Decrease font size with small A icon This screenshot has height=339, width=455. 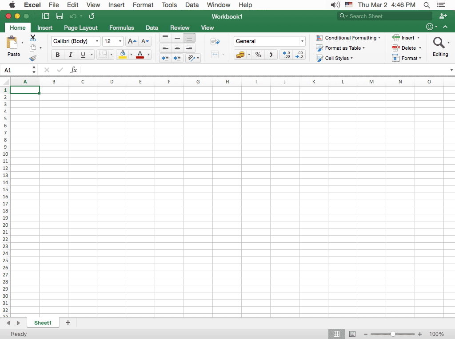click(145, 41)
